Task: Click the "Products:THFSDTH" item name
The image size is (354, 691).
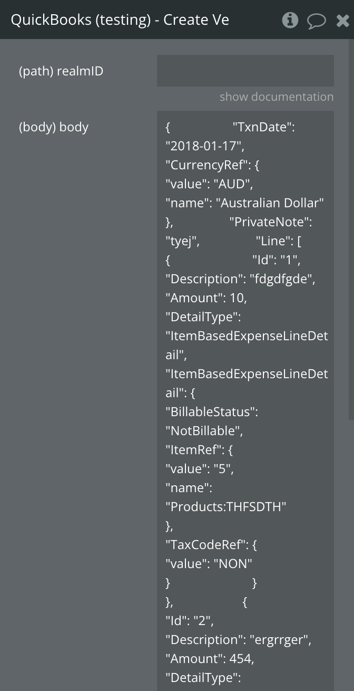Action: click(x=226, y=507)
